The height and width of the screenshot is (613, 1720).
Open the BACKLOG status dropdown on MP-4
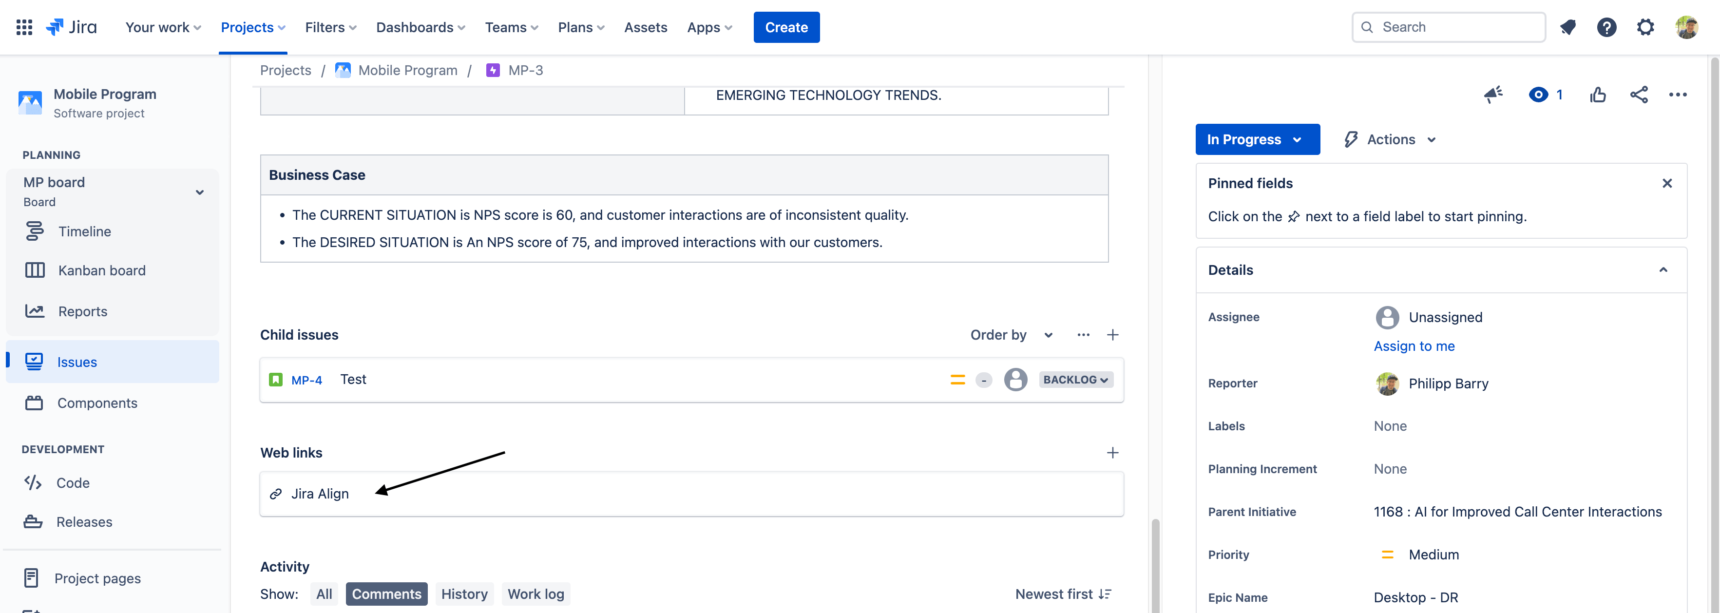pyautogui.click(x=1076, y=379)
